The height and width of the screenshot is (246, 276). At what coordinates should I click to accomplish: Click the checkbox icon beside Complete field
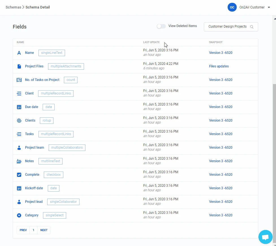click(19, 175)
